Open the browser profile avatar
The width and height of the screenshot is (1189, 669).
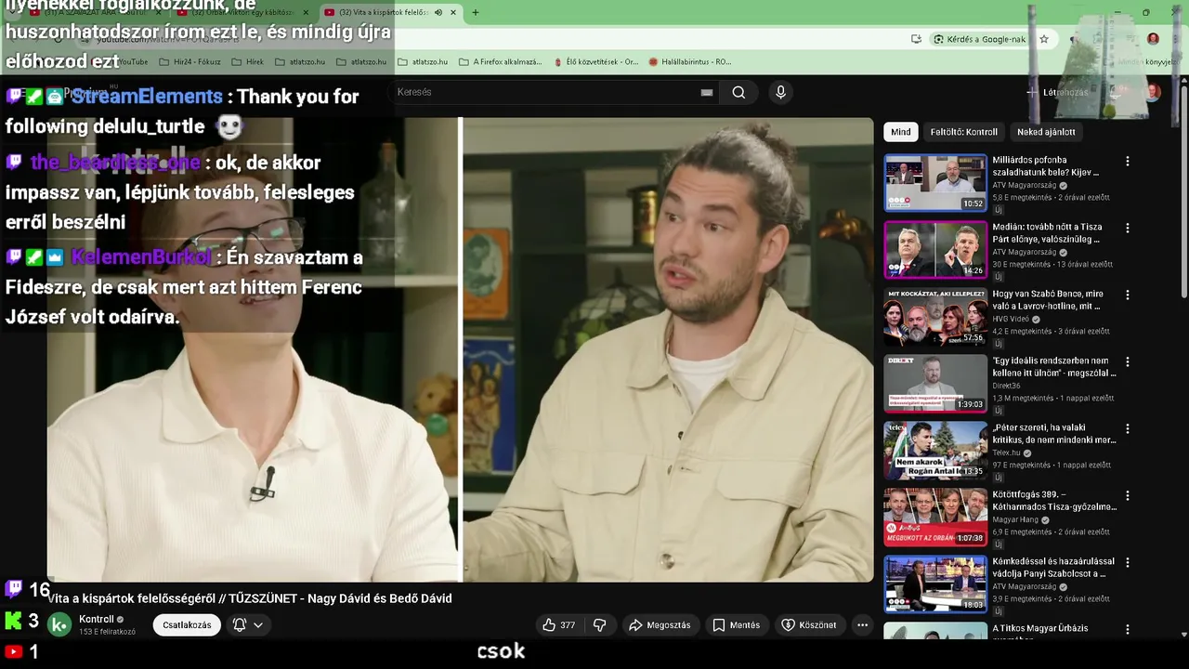point(1153,39)
